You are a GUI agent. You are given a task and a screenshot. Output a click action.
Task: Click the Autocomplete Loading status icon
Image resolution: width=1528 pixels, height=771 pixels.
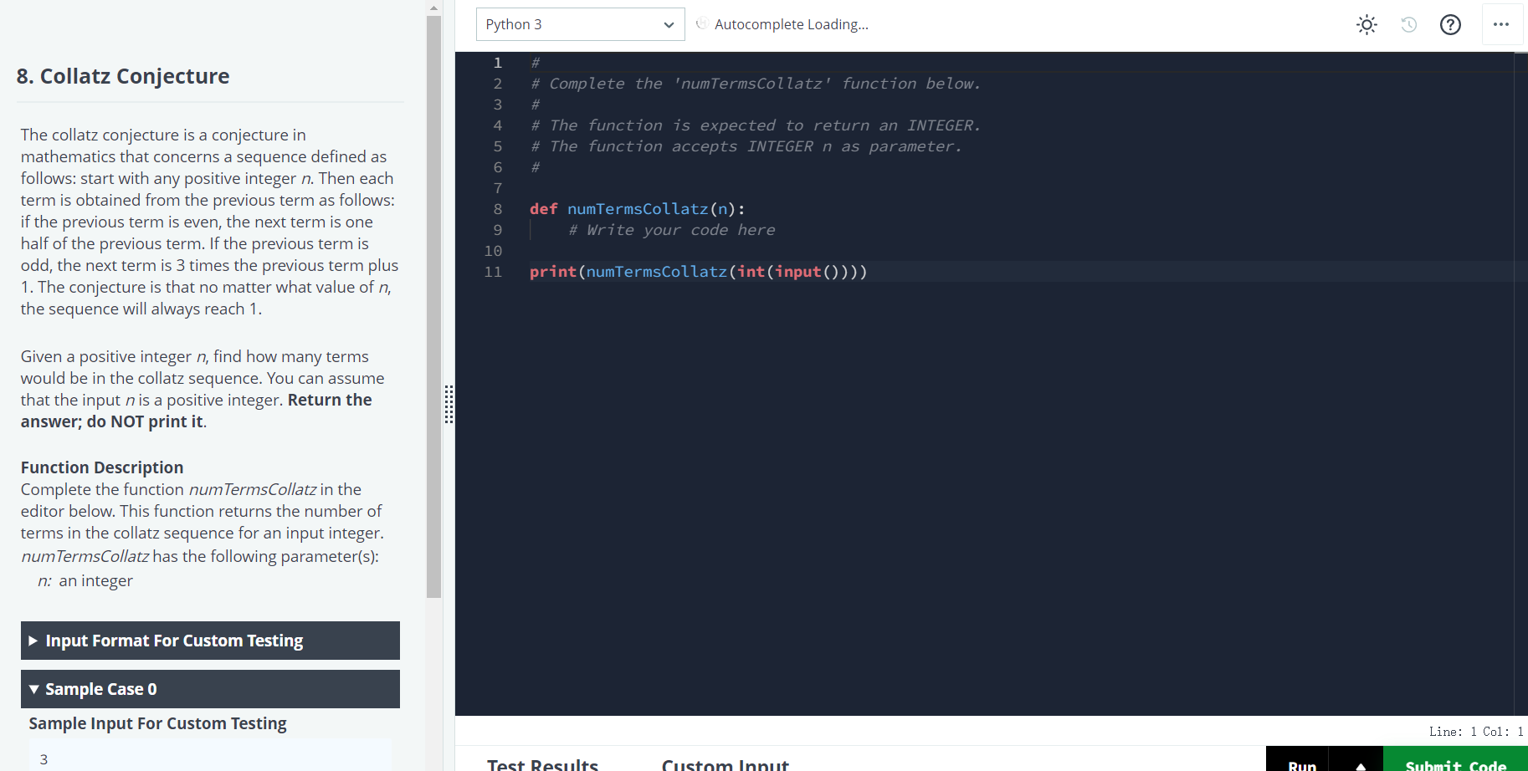pos(701,24)
